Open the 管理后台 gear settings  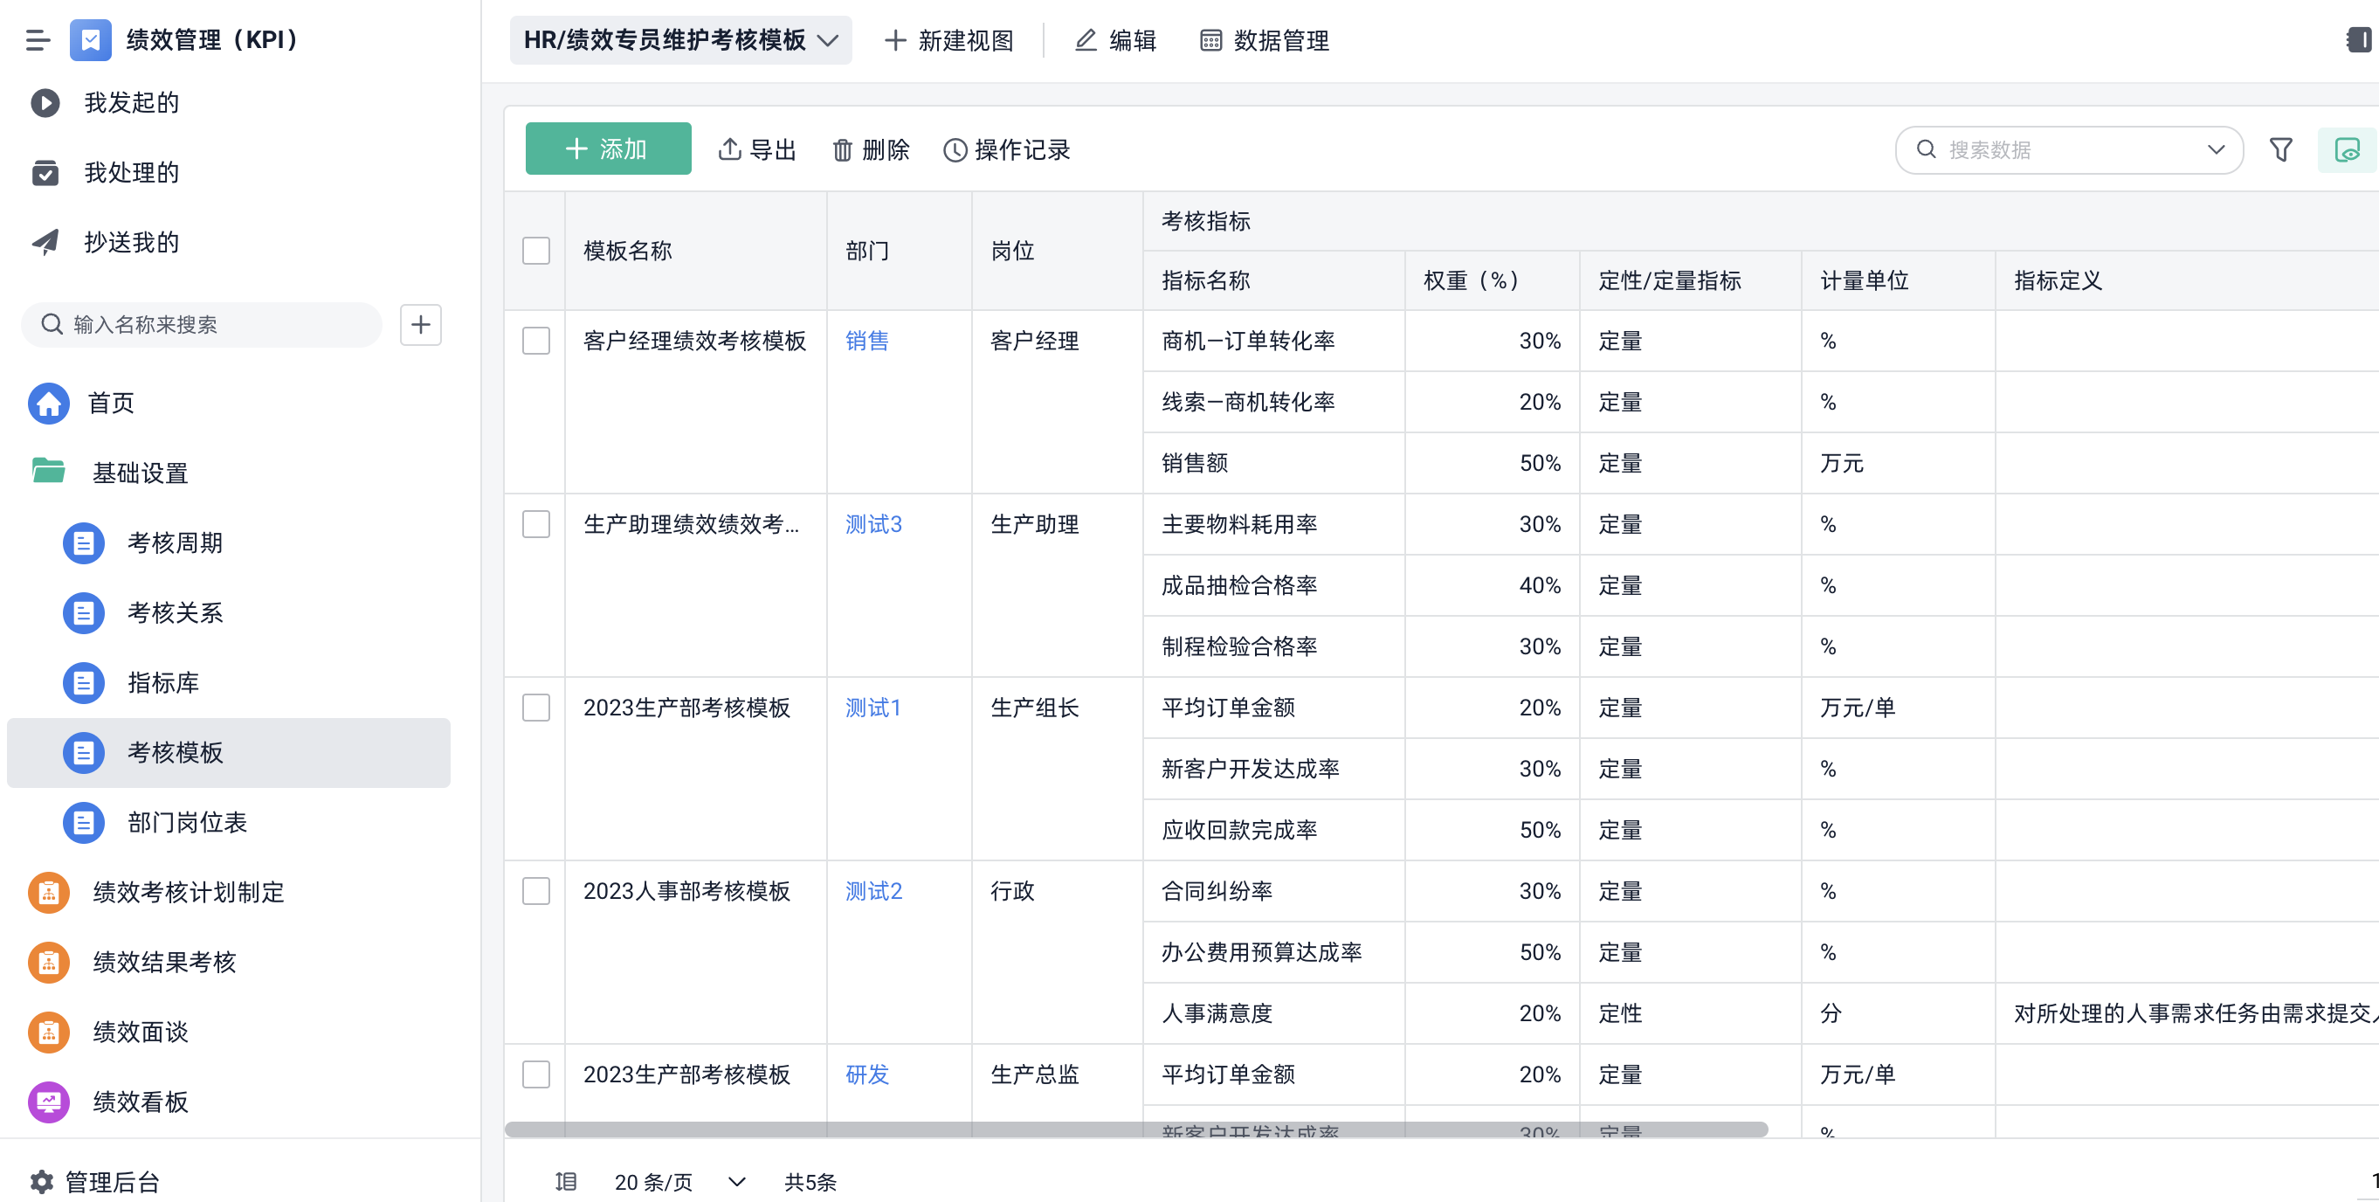coord(42,1181)
